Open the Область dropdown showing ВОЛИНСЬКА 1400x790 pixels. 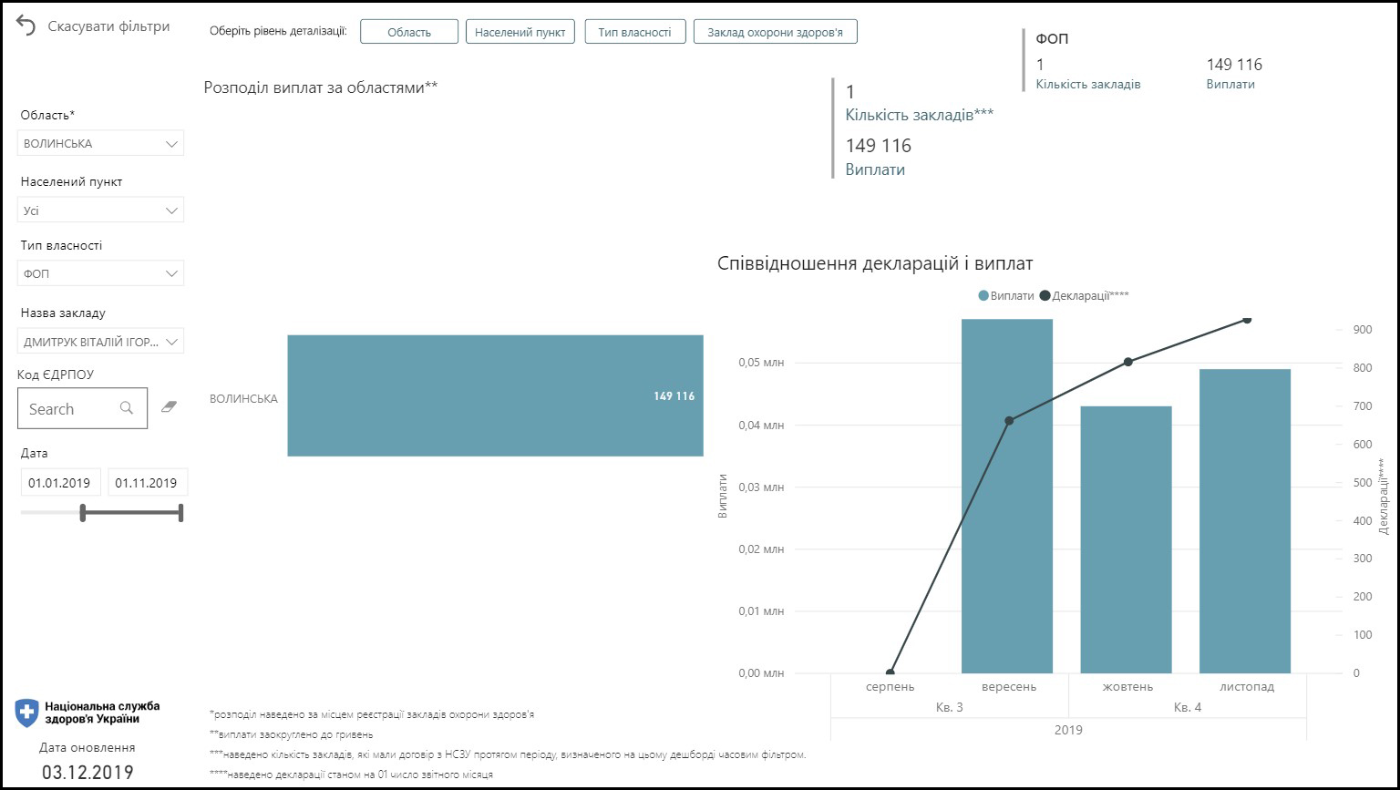tap(101, 143)
